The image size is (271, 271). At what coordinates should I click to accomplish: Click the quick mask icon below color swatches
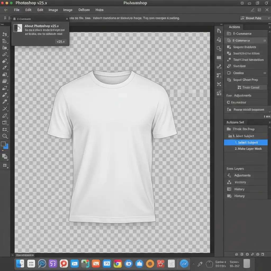point(5,157)
